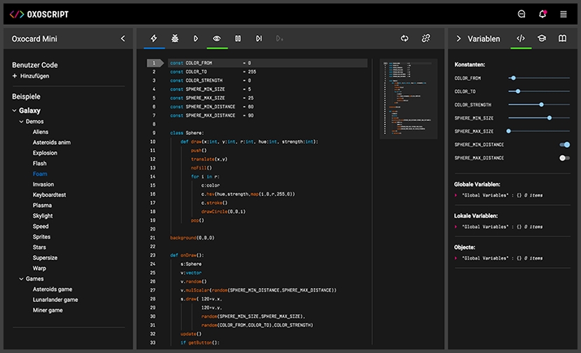Collapse the Demos subfolder
Viewport: 581px width, 353px height.
coord(21,121)
